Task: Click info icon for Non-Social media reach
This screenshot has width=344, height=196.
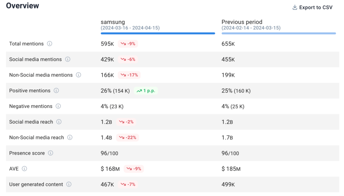Action: pos(70,138)
